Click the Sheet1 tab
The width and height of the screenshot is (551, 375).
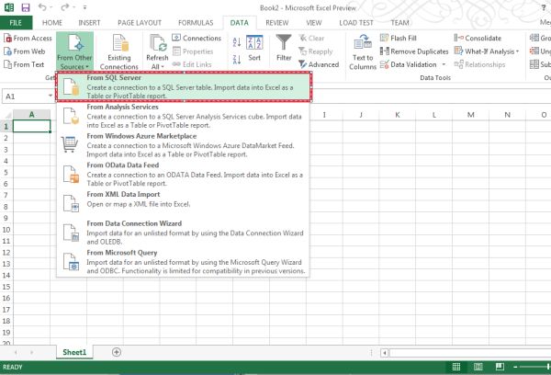74,352
